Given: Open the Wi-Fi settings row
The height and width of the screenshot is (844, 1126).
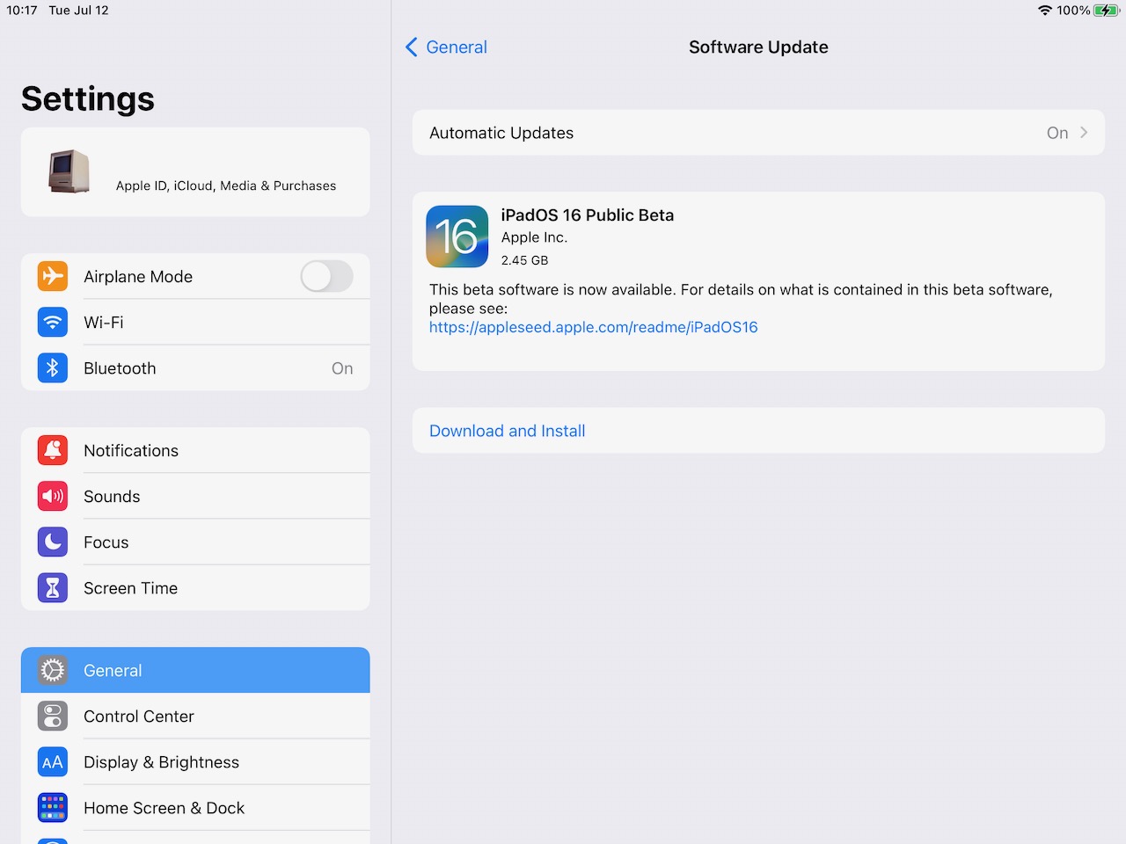Looking at the screenshot, I should click(x=195, y=322).
